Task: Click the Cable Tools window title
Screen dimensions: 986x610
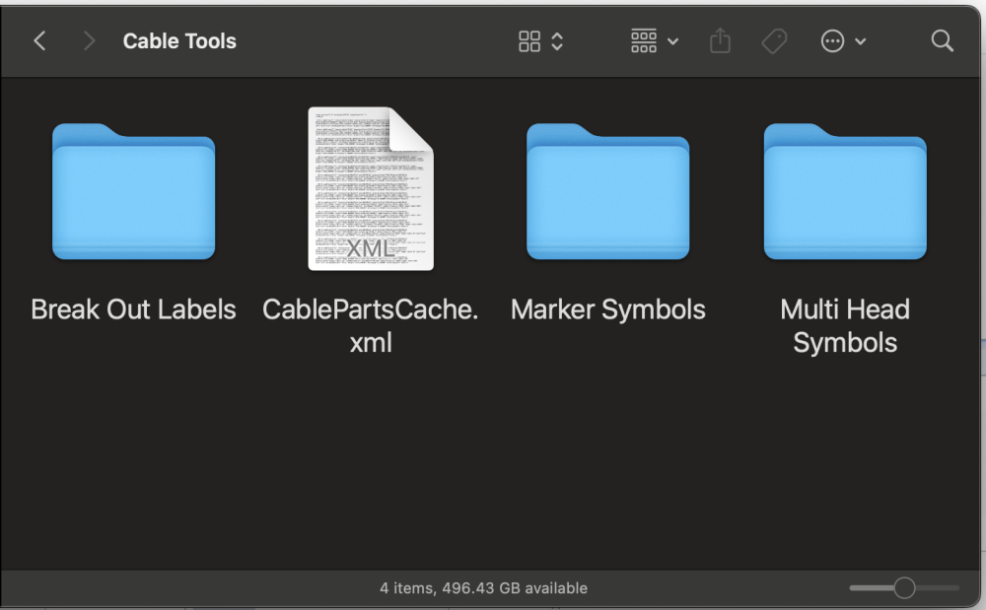Action: click(x=179, y=41)
